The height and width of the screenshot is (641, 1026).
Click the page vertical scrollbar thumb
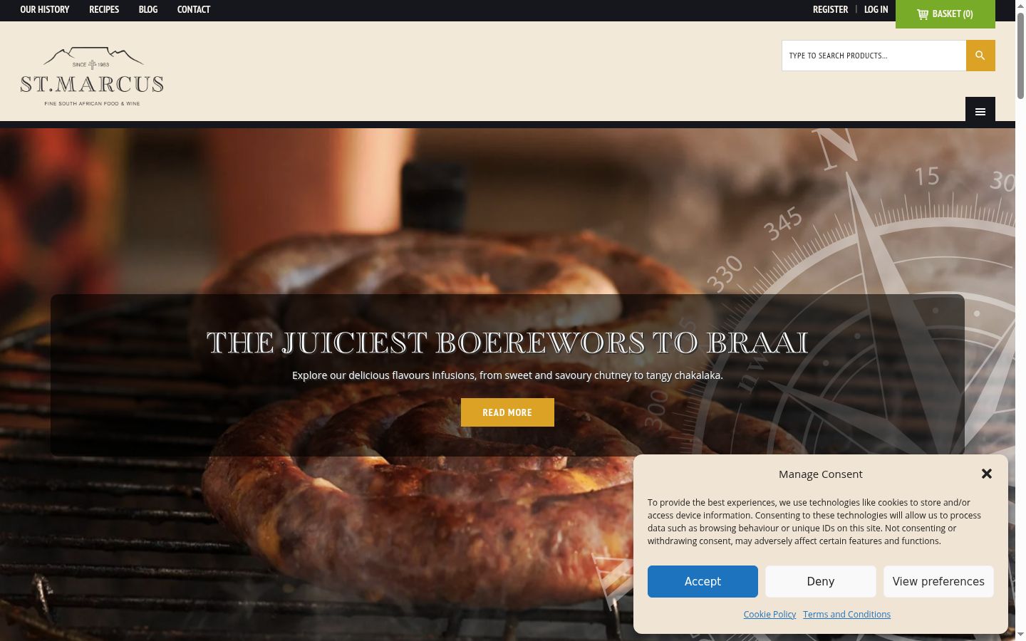(x=1020, y=56)
